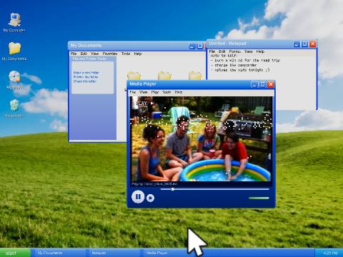The width and height of the screenshot is (343, 257).
Task: Click the 'note to self' line in Notepad
Action: point(224,56)
